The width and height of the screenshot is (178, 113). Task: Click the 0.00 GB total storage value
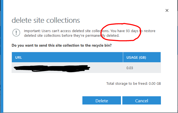[155, 83]
